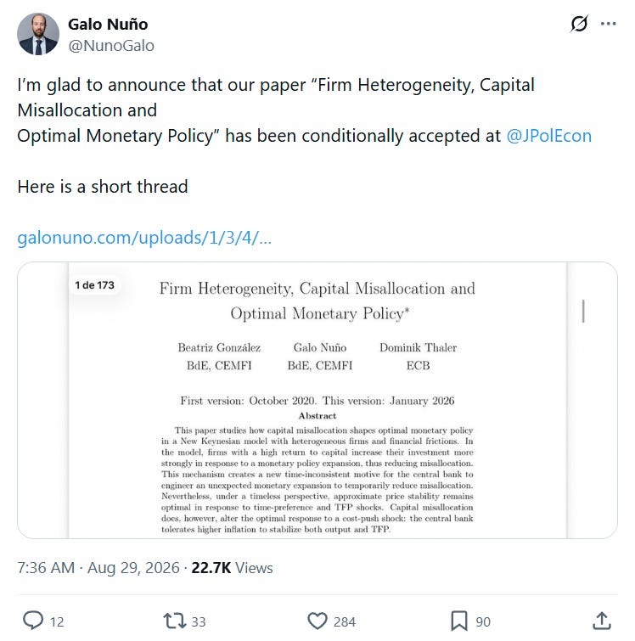Click the Grok slash-circle icon
The image size is (635, 641).
(579, 24)
